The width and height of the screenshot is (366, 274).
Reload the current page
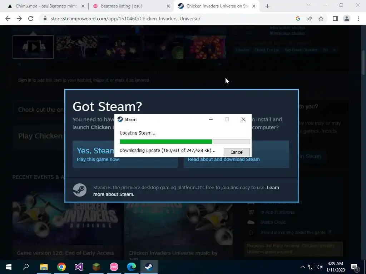pyautogui.click(x=31, y=19)
